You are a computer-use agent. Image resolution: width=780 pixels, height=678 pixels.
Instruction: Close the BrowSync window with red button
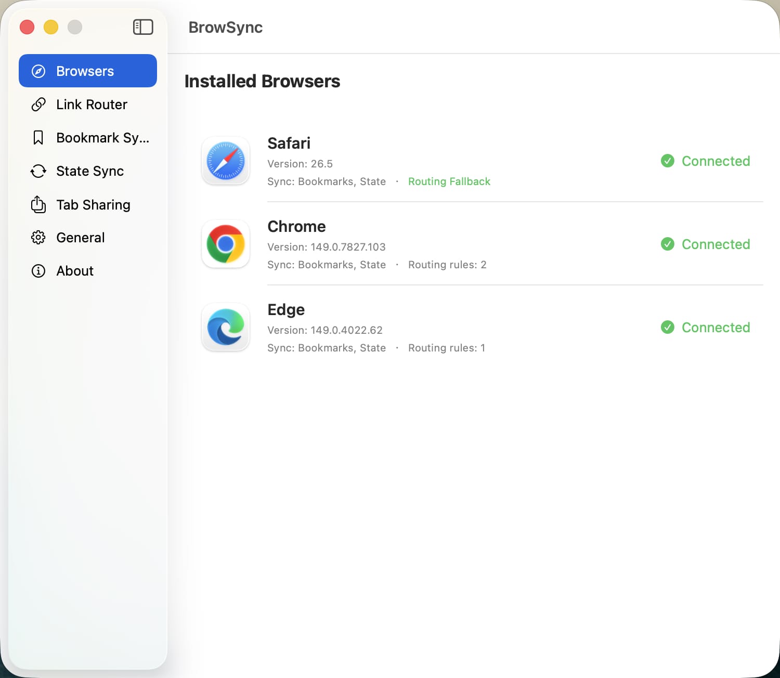coord(27,27)
